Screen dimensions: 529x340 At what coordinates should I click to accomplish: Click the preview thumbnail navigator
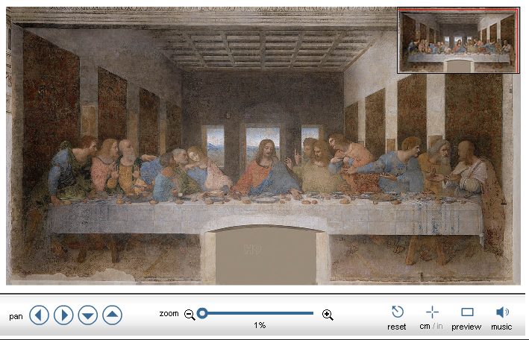[x=458, y=40]
